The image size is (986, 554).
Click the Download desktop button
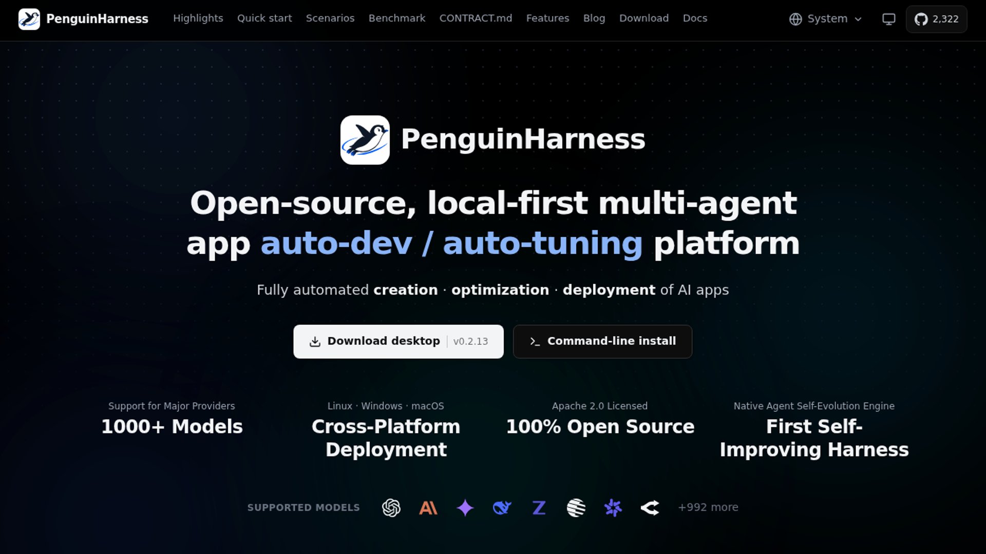pyautogui.click(x=399, y=342)
